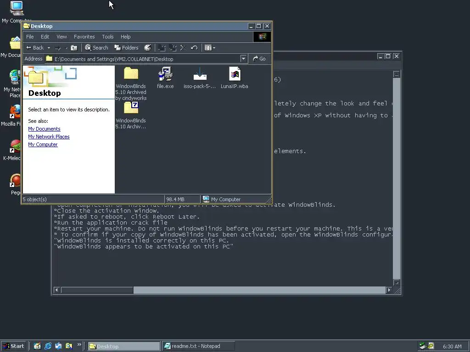Open the Tools menu
This screenshot has height=352, width=470.
[x=107, y=37]
